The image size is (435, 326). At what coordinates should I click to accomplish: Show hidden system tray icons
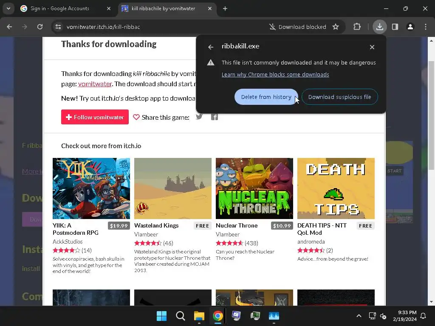coord(359,316)
